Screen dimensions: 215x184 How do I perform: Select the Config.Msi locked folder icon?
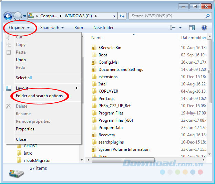tap(94, 62)
